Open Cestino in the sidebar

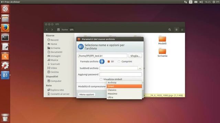tap(53, 72)
